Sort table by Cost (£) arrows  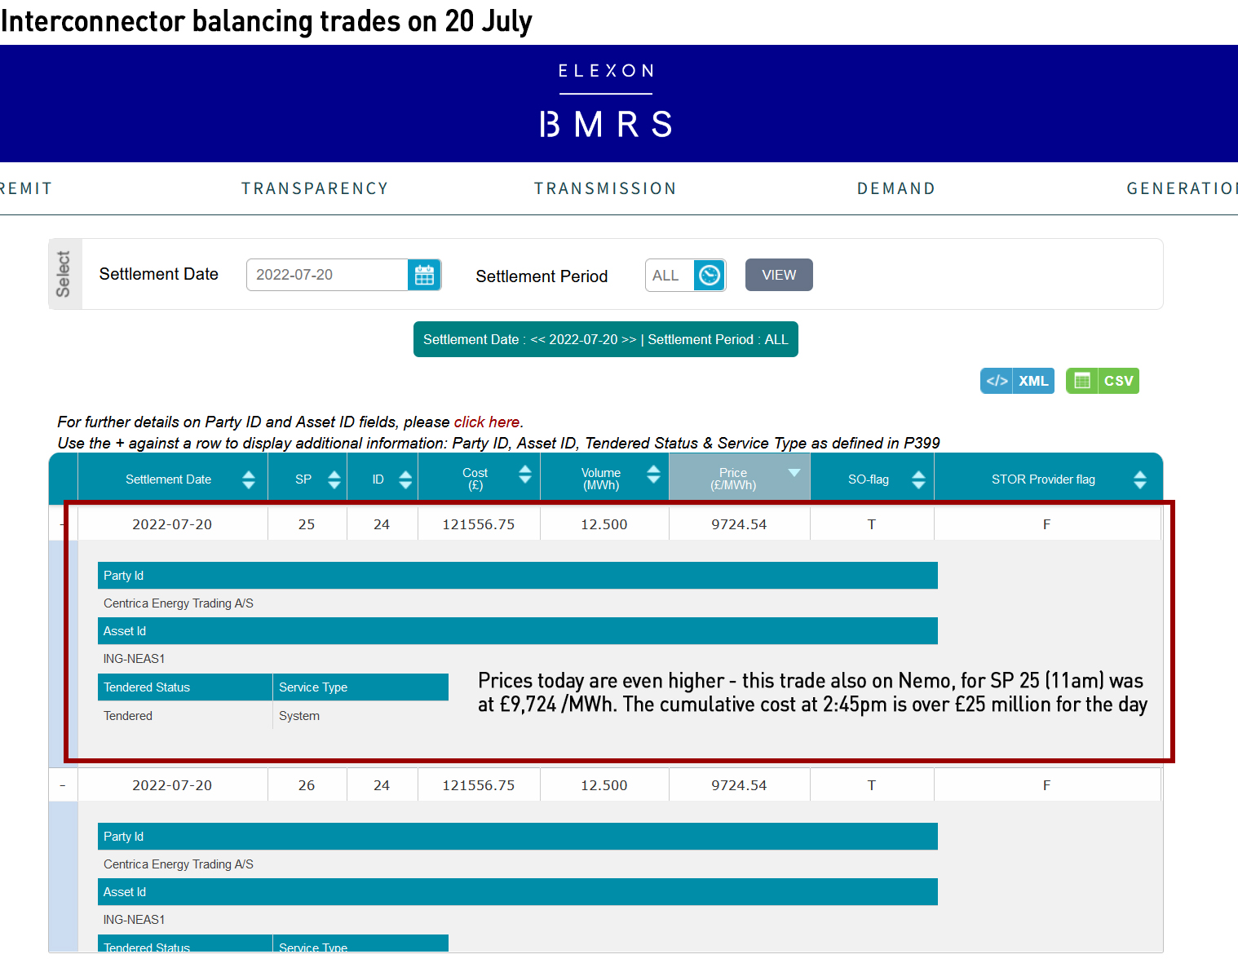click(x=525, y=474)
